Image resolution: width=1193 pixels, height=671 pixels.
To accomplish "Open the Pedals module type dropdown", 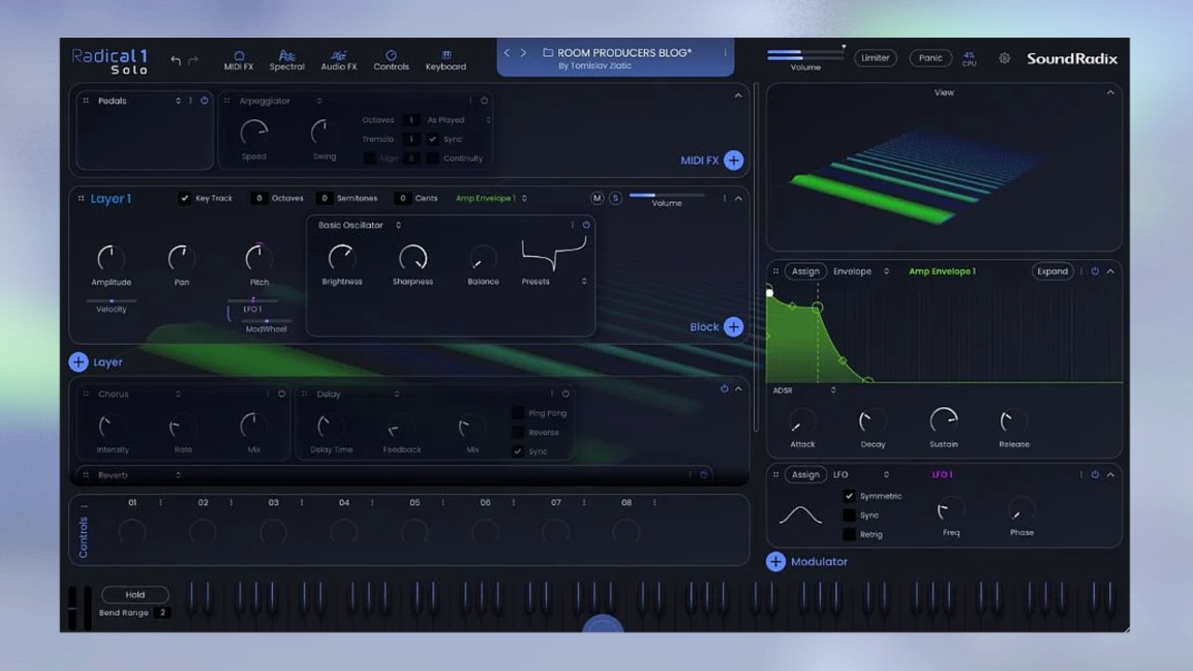I will [178, 101].
